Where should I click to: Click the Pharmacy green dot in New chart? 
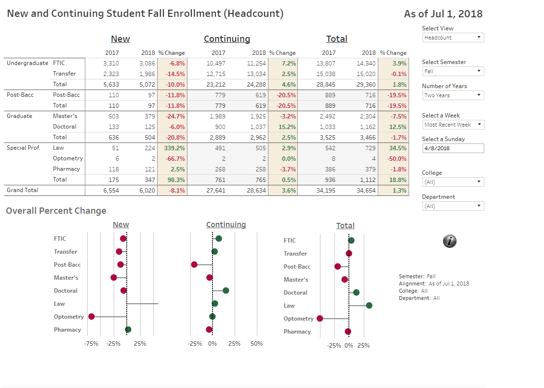[x=128, y=329]
